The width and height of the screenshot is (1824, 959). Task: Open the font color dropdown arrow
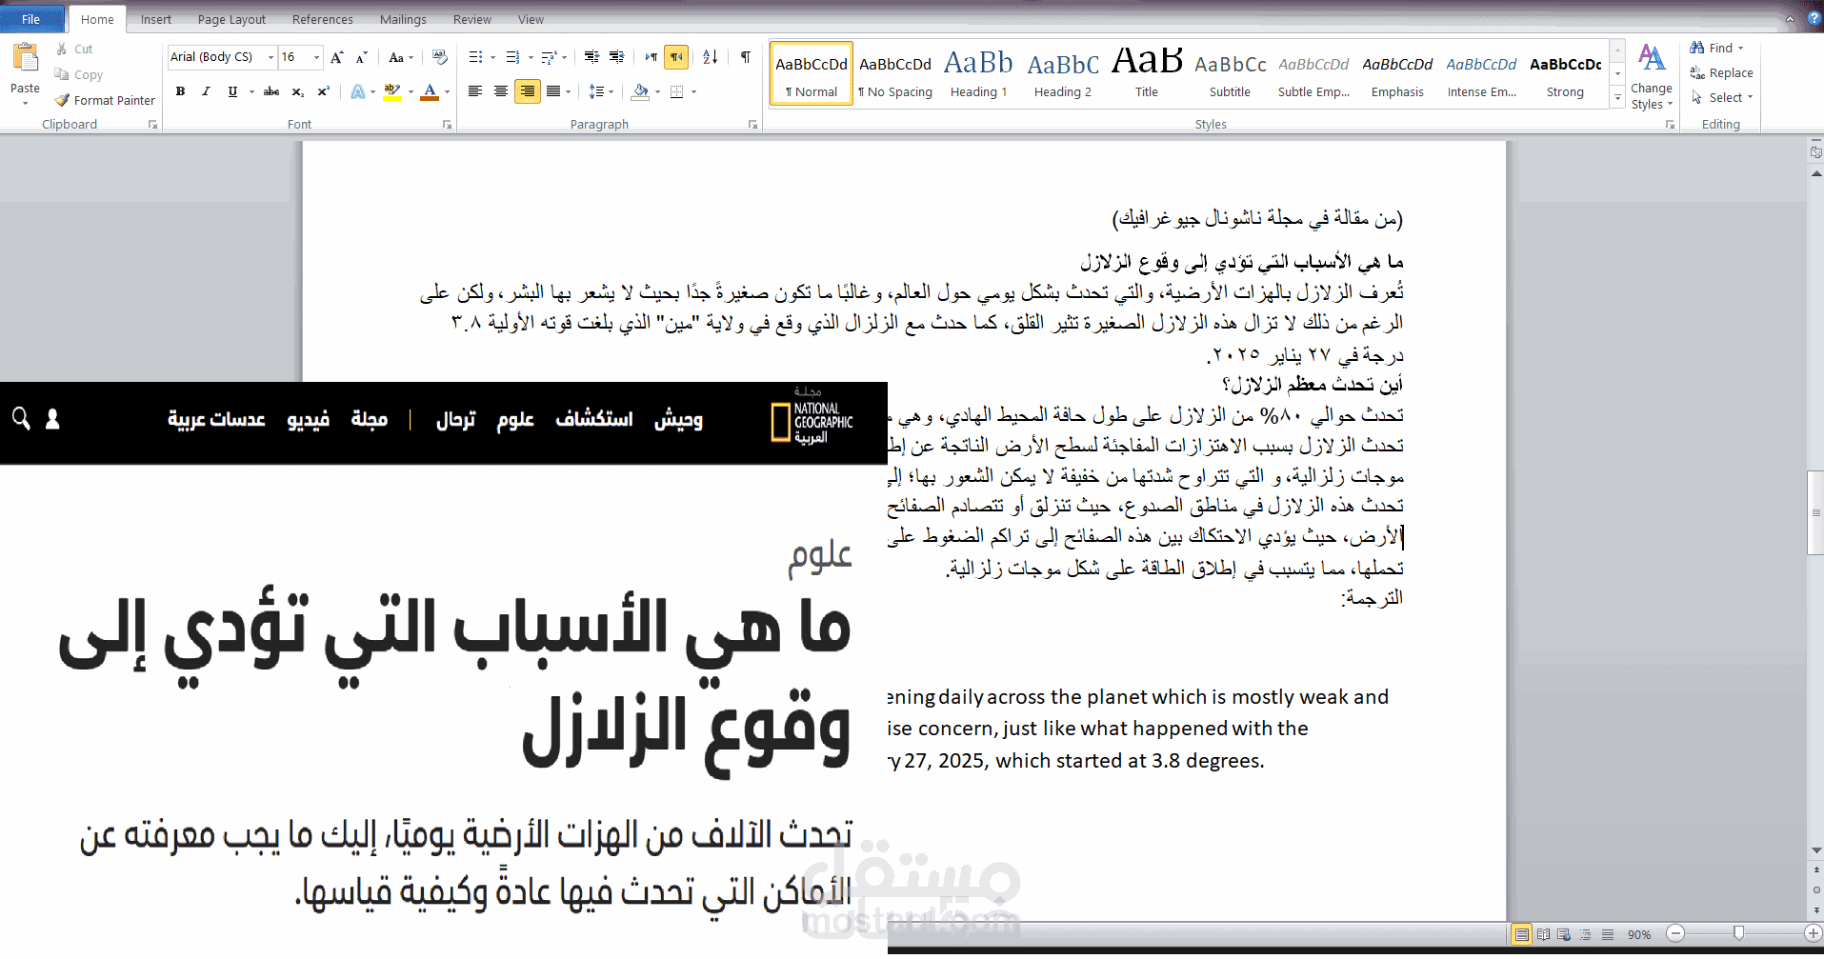447,92
